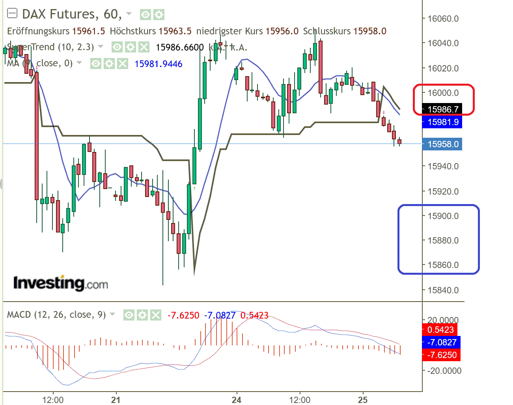The width and height of the screenshot is (513, 405).
Task: Click the MA value 15981.9446
Action: 159,64
